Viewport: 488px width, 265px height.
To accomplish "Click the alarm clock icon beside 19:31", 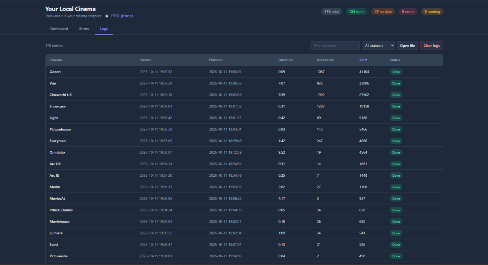I will pos(107,16).
